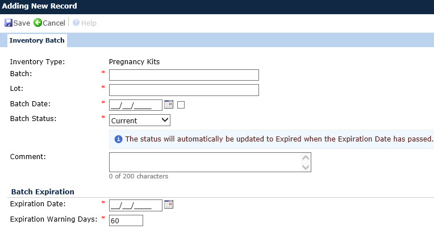Image resolution: width=434 pixels, height=229 pixels.
Task: Click the Comment box scroll down arrow
Action: click(x=306, y=167)
